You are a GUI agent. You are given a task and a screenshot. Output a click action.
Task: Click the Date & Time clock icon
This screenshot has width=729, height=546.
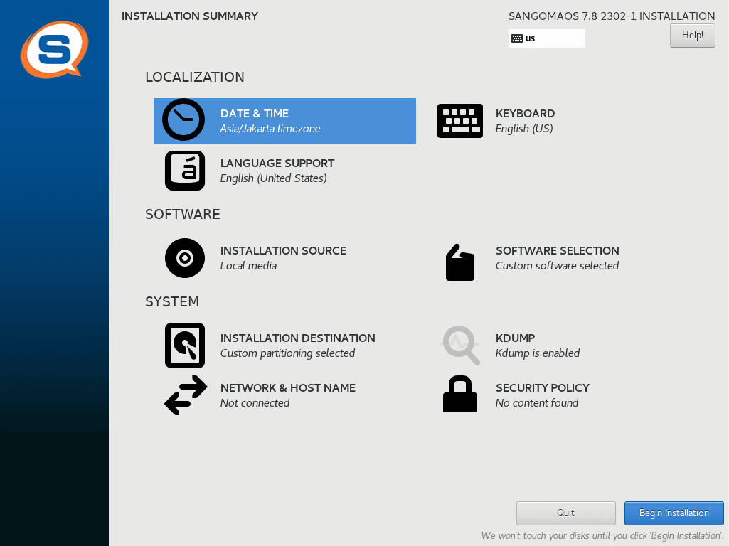click(x=183, y=120)
